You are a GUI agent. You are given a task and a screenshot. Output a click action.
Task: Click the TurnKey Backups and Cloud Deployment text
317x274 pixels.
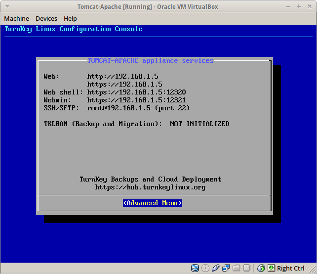(x=150, y=179)
